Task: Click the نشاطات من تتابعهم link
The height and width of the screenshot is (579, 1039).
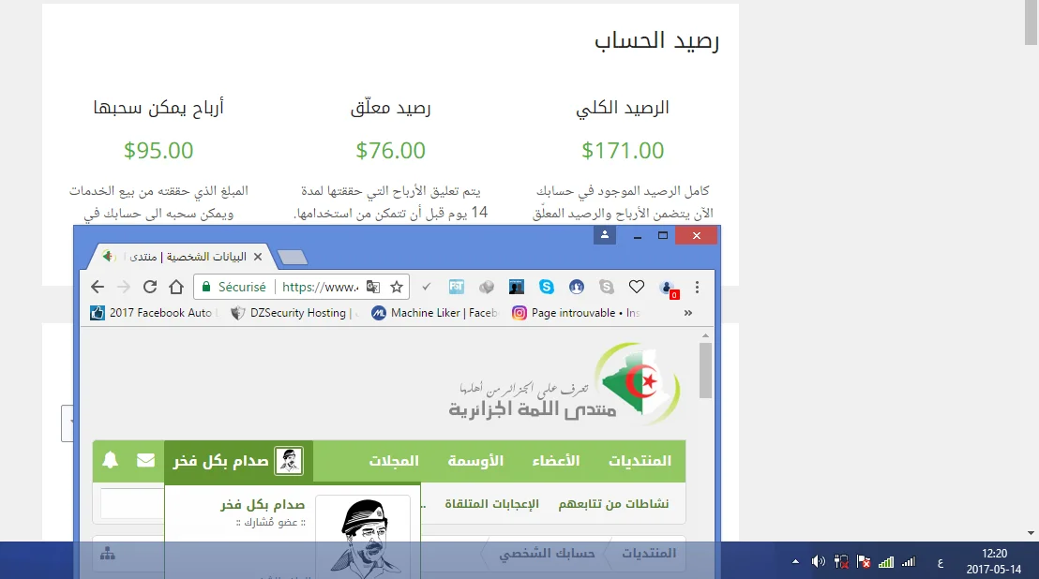Action: point(613,504)
